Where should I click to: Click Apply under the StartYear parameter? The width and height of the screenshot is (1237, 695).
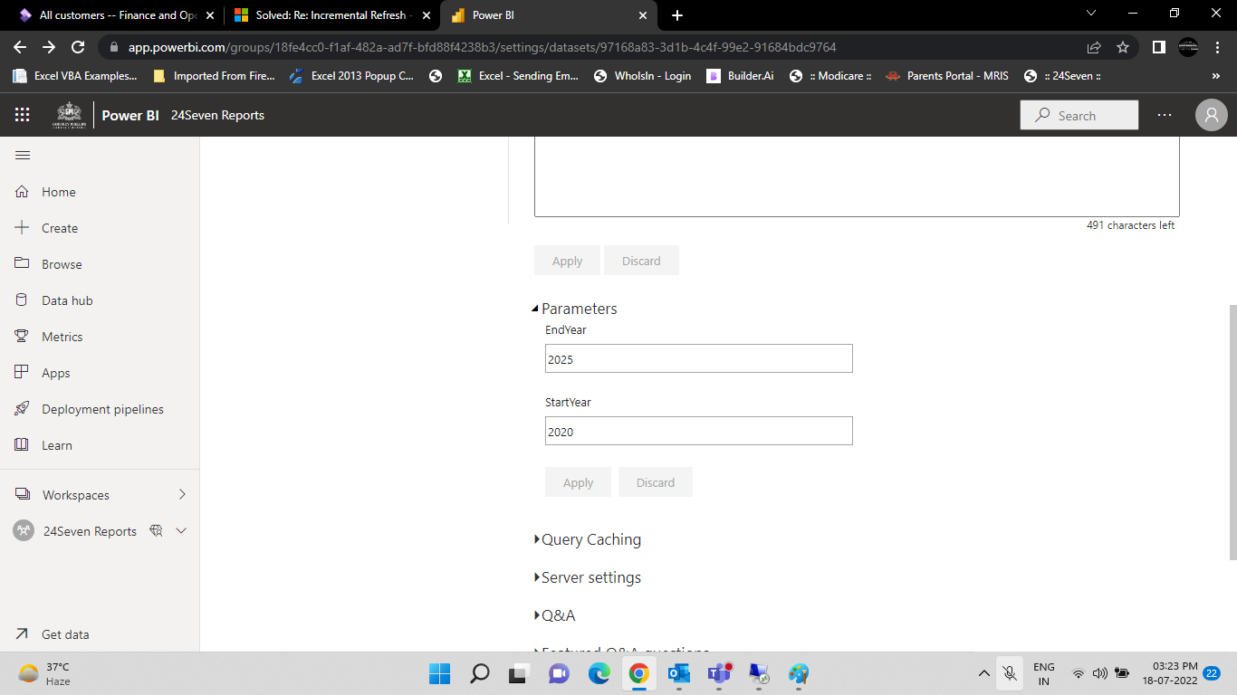click(578, 482)
